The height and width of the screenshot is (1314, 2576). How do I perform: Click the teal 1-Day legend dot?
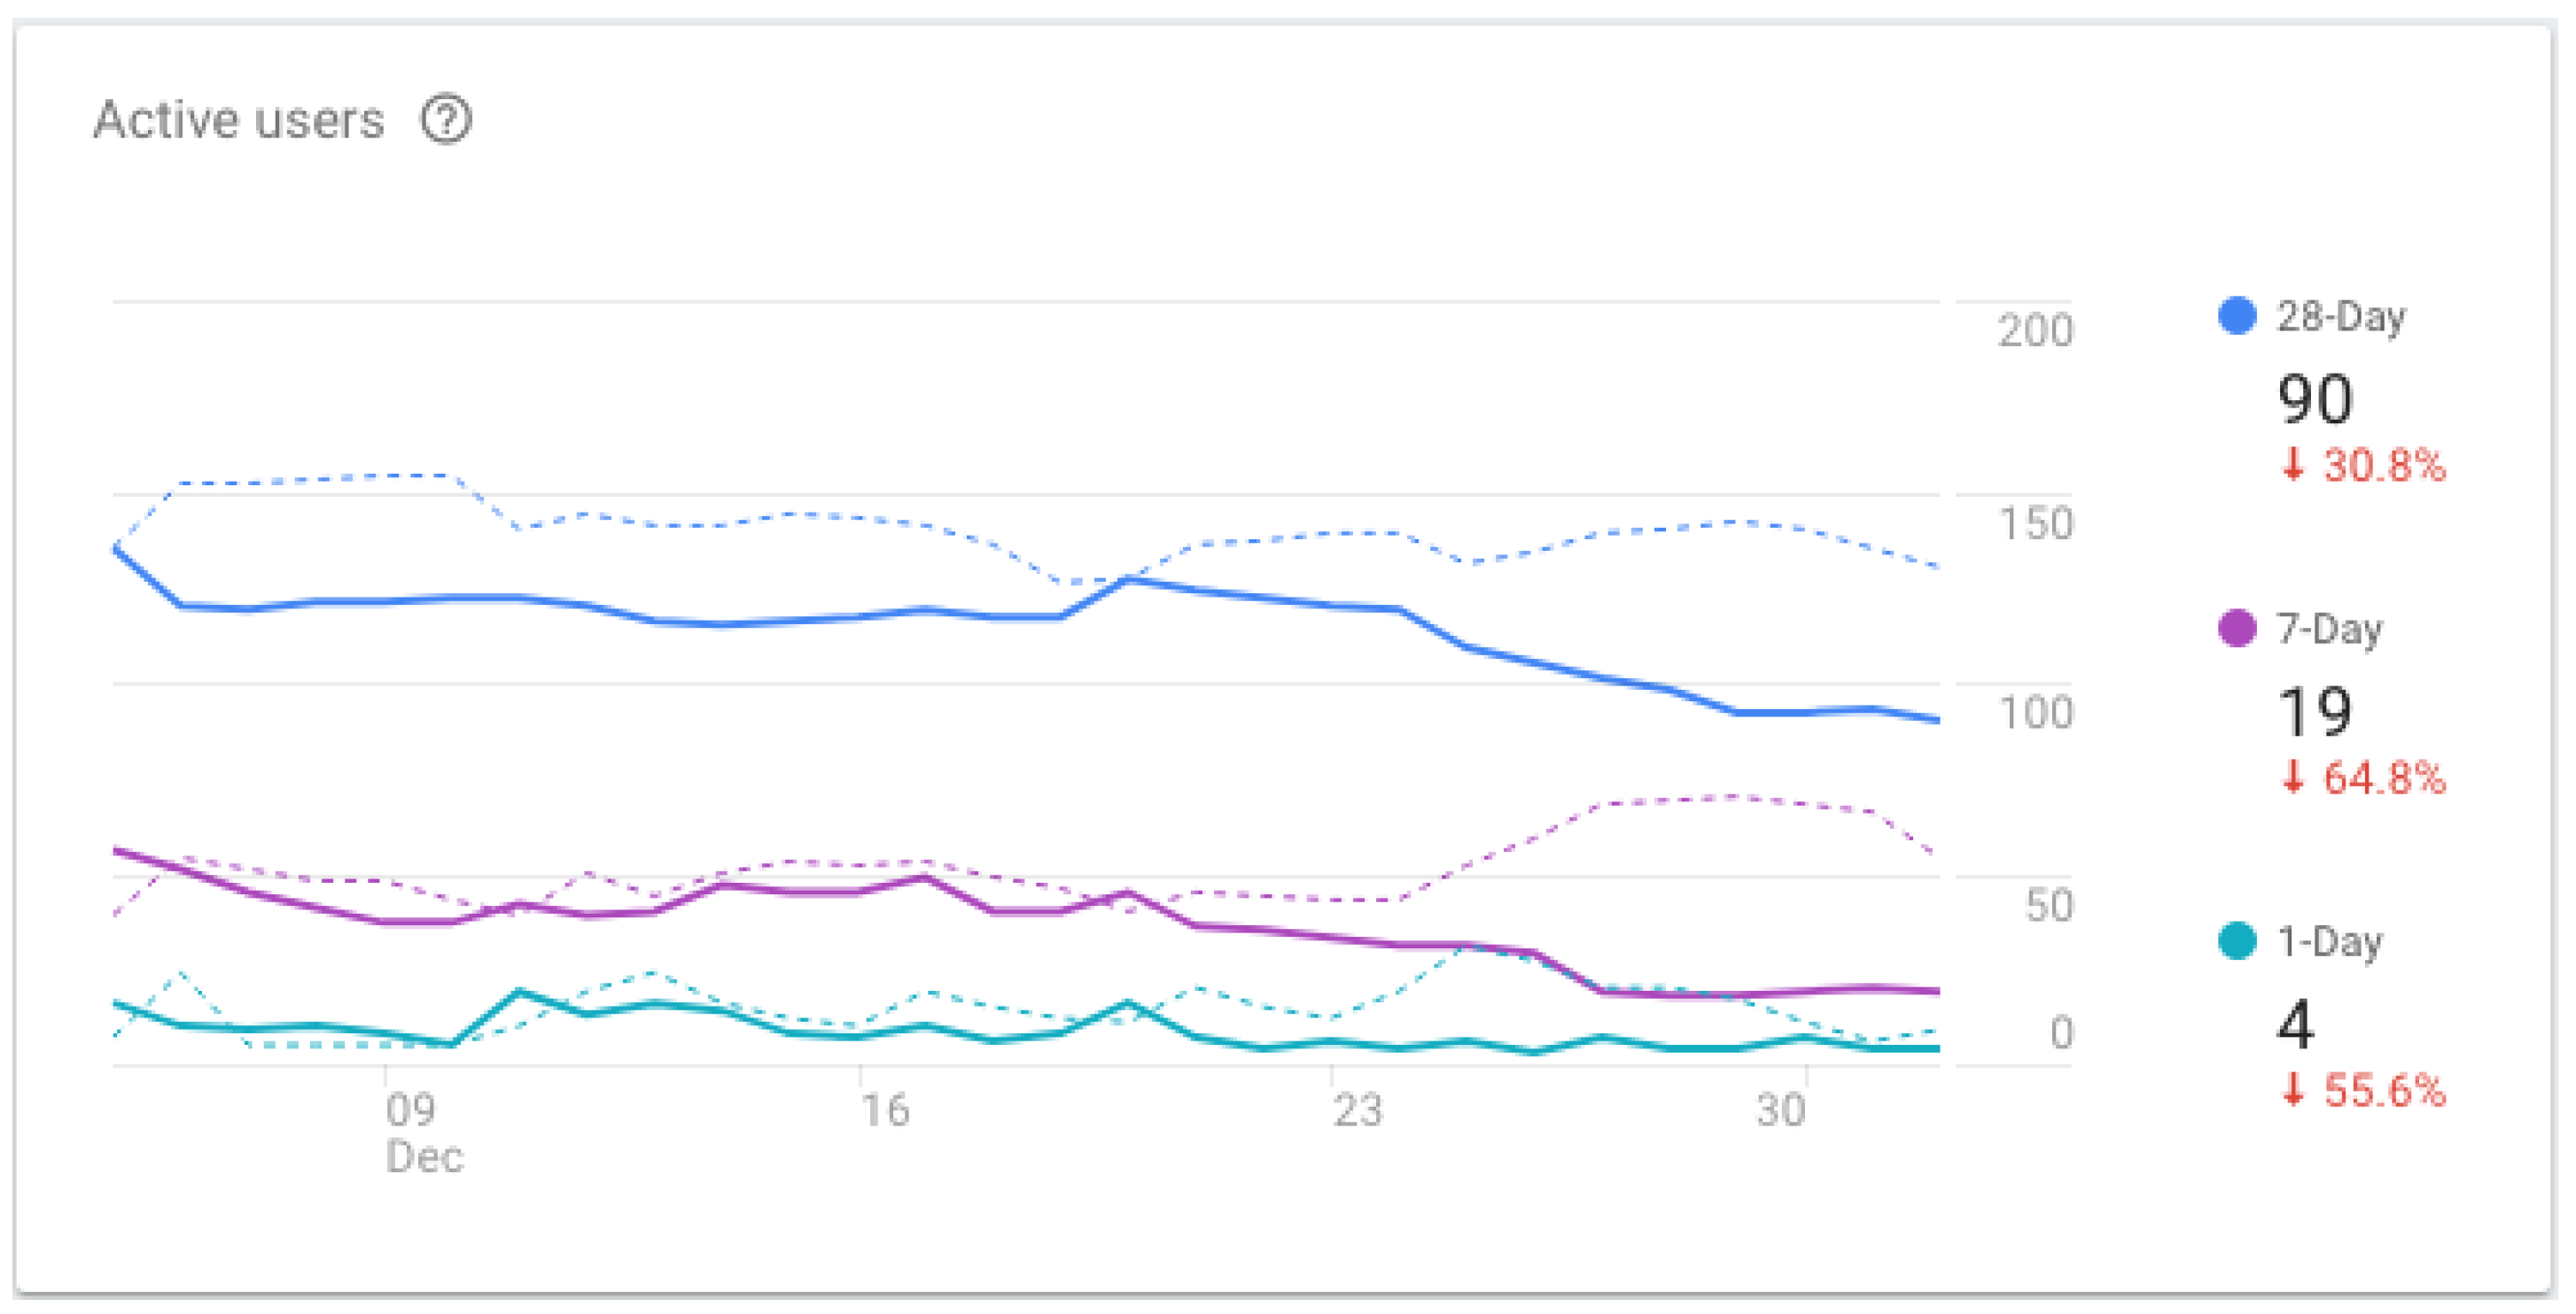click(2236, 940)
